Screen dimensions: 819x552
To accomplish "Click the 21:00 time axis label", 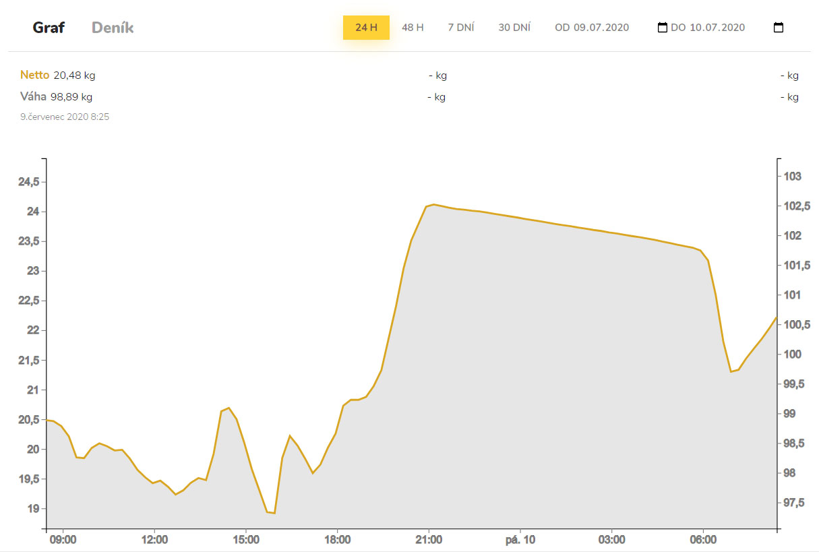I will 429,541.
